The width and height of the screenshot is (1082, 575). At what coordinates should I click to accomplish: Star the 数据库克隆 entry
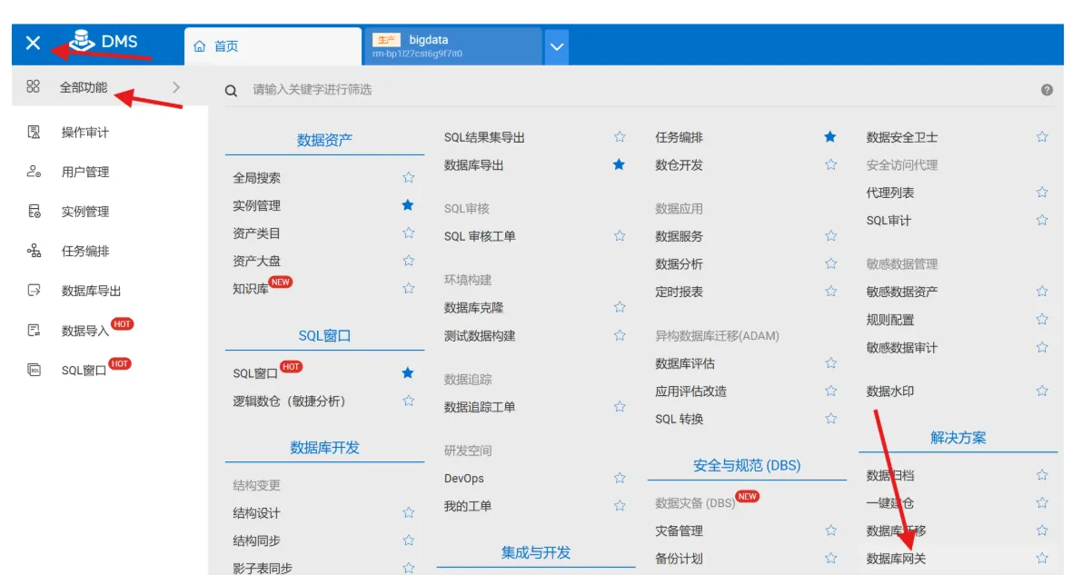(x=620, y=306)
